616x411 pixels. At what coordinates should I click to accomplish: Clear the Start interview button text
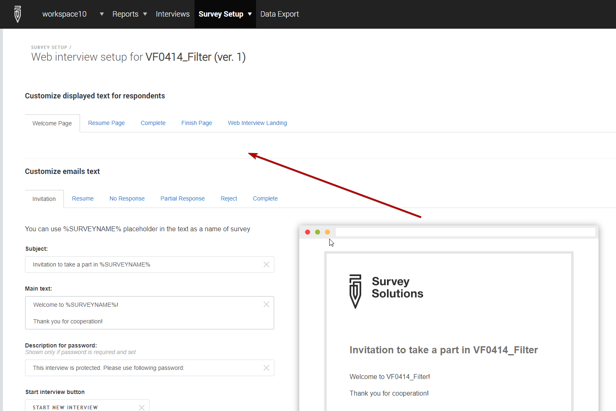pyautogui.click(x=142, y=407)
